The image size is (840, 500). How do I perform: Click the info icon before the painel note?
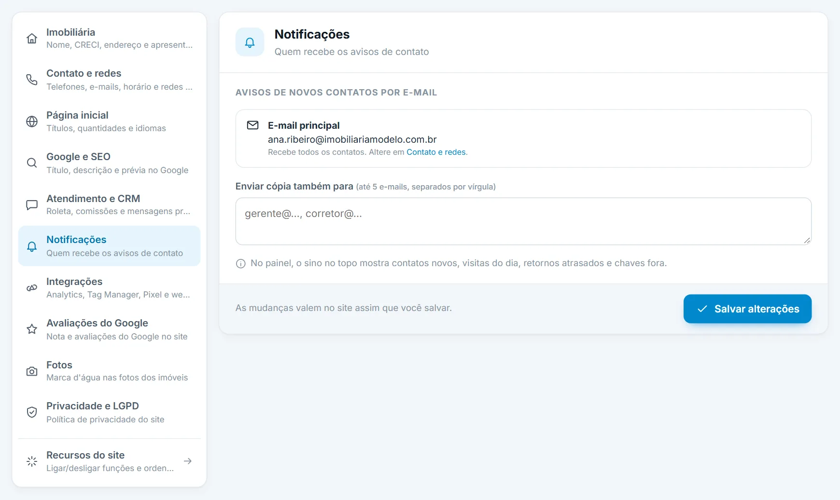point(240,264)
